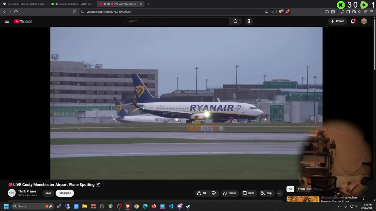Show hidden system tray icons

339,206
